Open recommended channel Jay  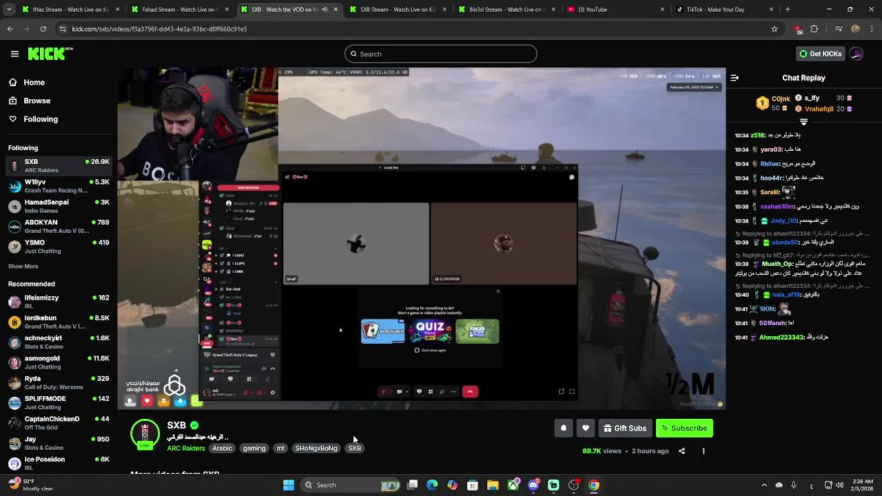pos(59,443)
